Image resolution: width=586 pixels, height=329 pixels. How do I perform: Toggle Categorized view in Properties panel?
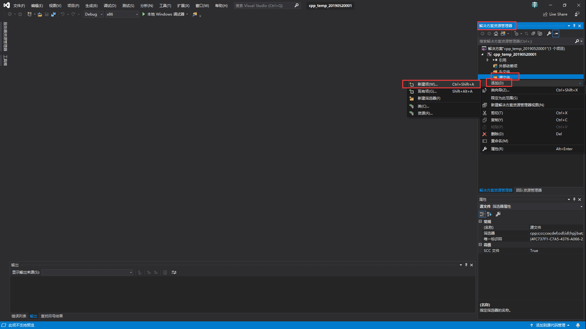[482, 214]
